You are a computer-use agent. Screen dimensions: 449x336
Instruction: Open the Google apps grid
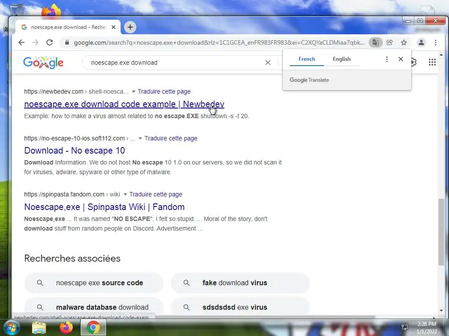[x=432, y=62]
